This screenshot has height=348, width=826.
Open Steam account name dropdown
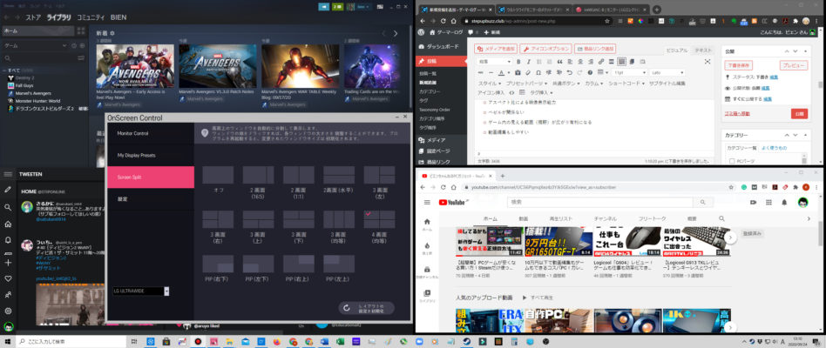click(x=362, y=7)
